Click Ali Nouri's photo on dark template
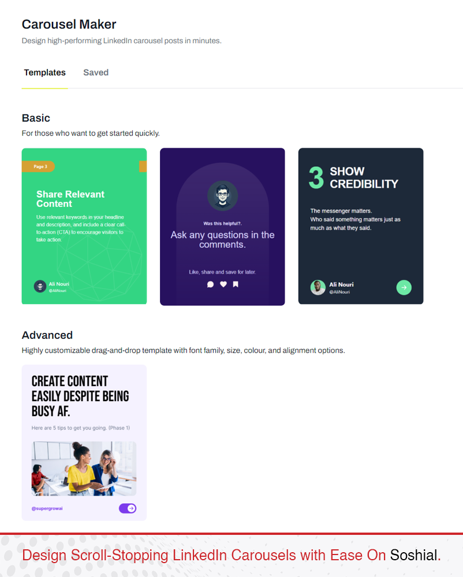The width and height of the screenshot is (463, 577). [318, 287]
